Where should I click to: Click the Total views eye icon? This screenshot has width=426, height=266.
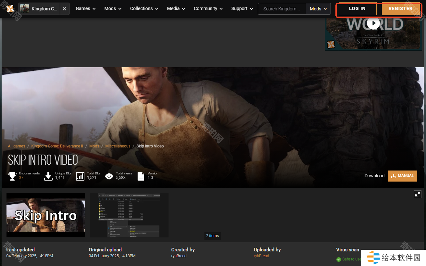pyautogui.click(x=109, y=176)
